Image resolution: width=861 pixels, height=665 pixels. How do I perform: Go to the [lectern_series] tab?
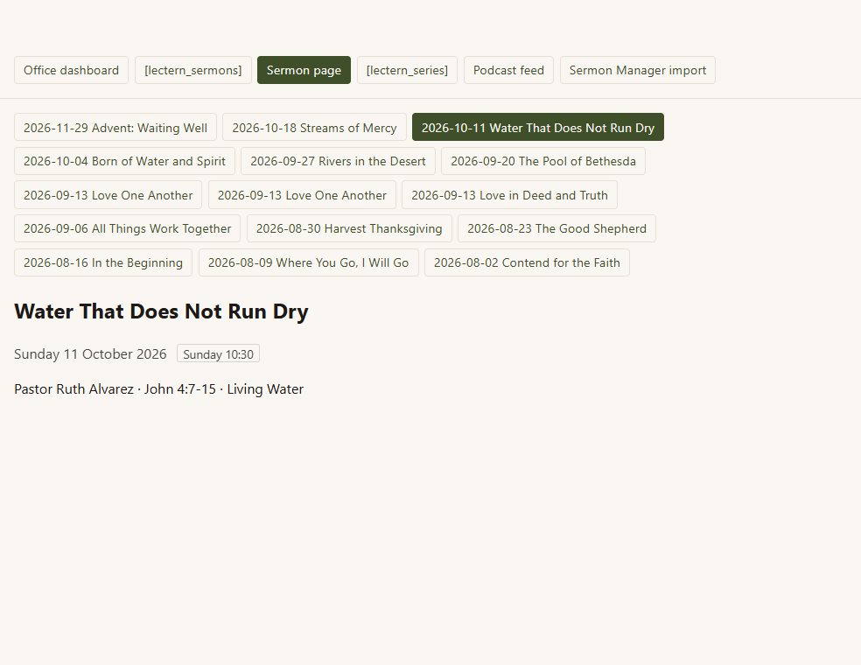(407, 70)
